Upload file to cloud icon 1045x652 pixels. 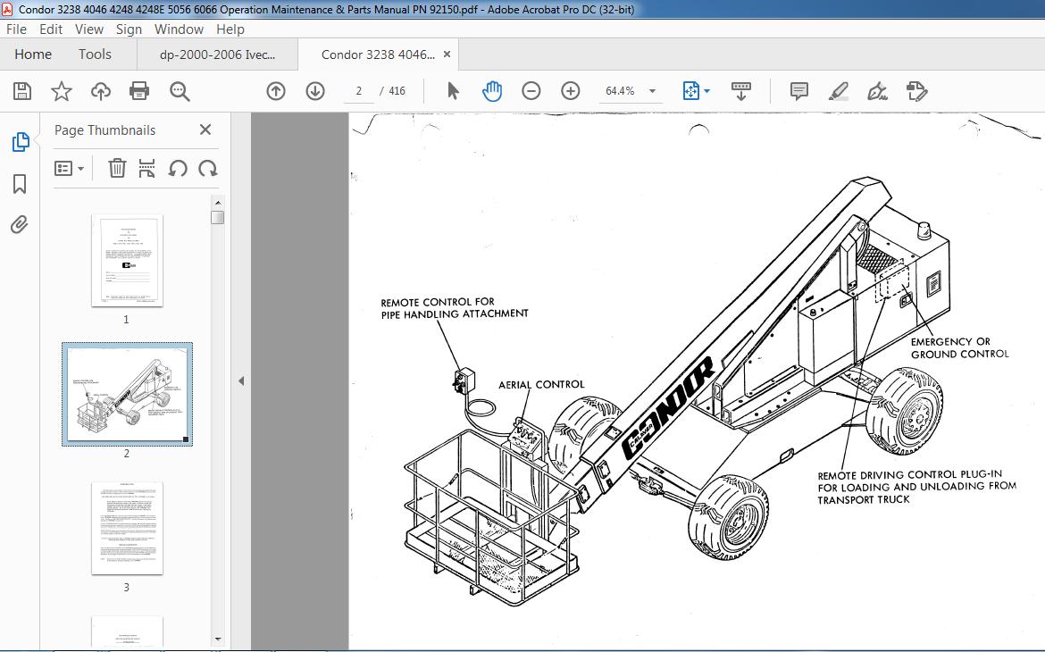click(x=101, y=91)
